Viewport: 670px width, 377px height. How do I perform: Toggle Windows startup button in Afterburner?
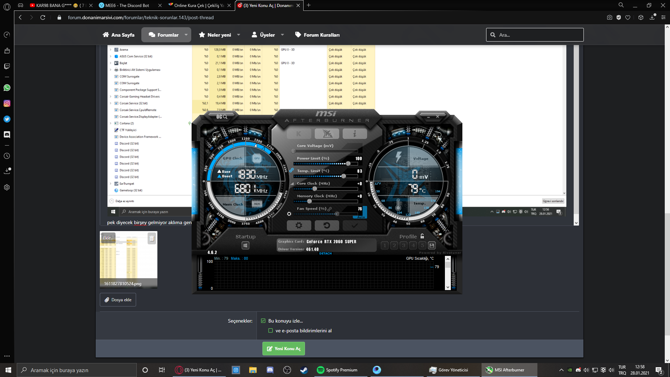coord(245,245)
